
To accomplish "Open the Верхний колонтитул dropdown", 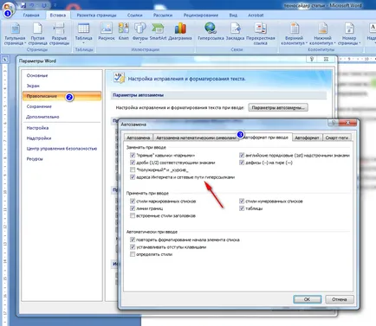I will pyautogui.click(x=294, y=34).
